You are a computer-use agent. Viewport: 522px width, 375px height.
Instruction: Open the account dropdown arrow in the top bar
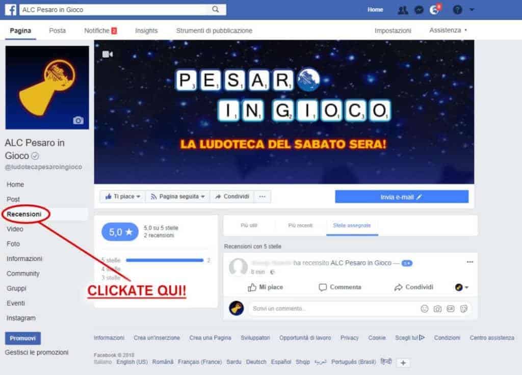(x=472, y=10)
